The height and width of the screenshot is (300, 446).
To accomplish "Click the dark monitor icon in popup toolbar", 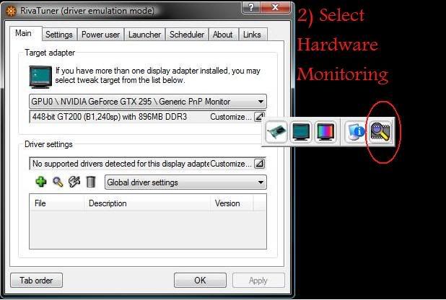I will click(301, 132).
